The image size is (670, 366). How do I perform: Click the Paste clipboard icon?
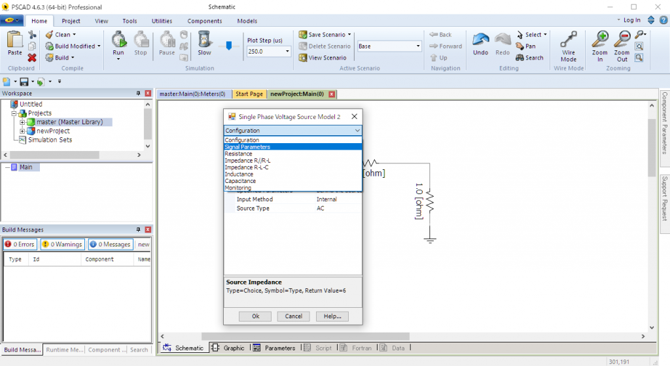14,41
